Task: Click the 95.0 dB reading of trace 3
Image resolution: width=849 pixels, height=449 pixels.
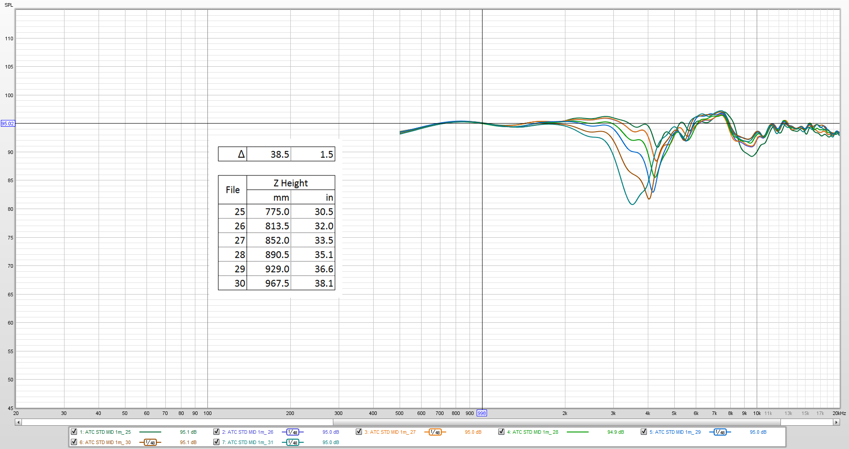Action: (473, 432)
